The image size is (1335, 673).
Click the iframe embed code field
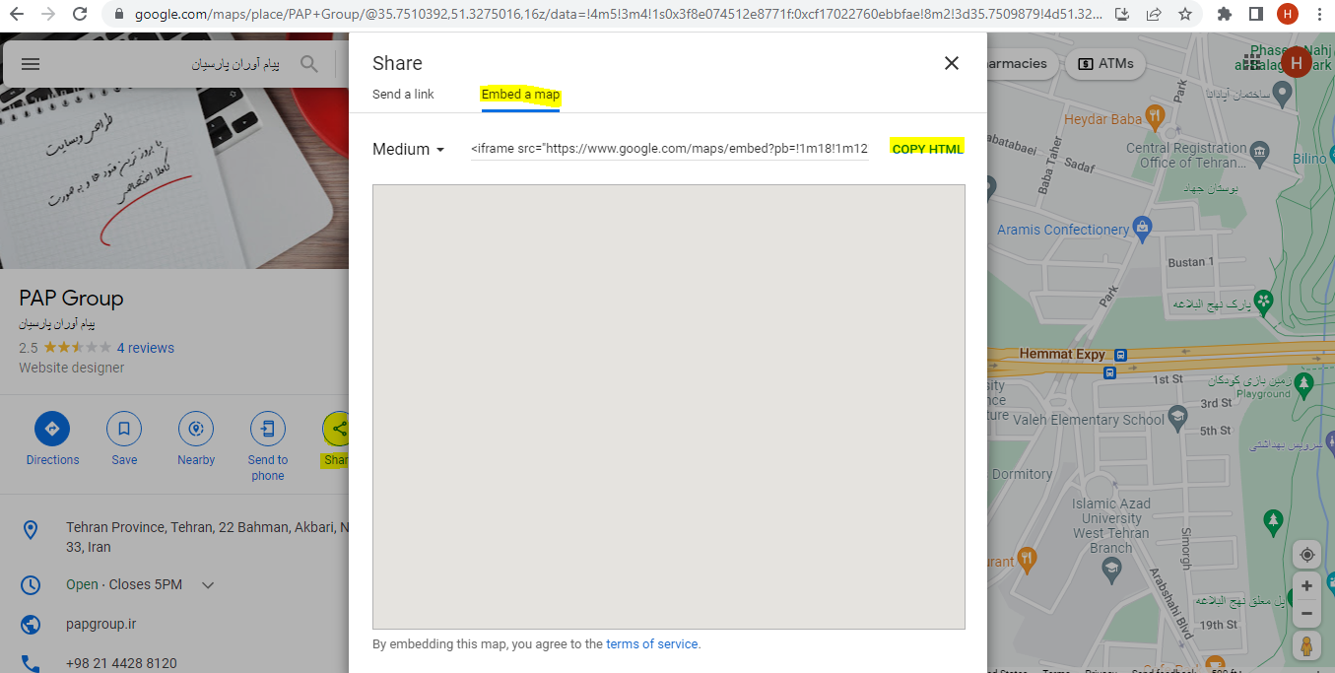point(669,149)
